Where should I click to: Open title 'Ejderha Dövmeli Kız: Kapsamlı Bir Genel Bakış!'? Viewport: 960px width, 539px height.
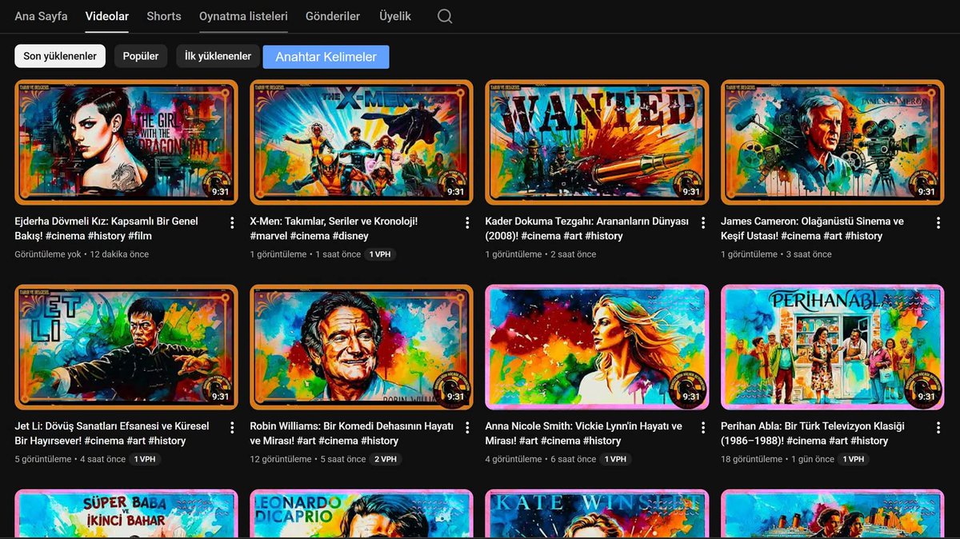pos(106,229)
